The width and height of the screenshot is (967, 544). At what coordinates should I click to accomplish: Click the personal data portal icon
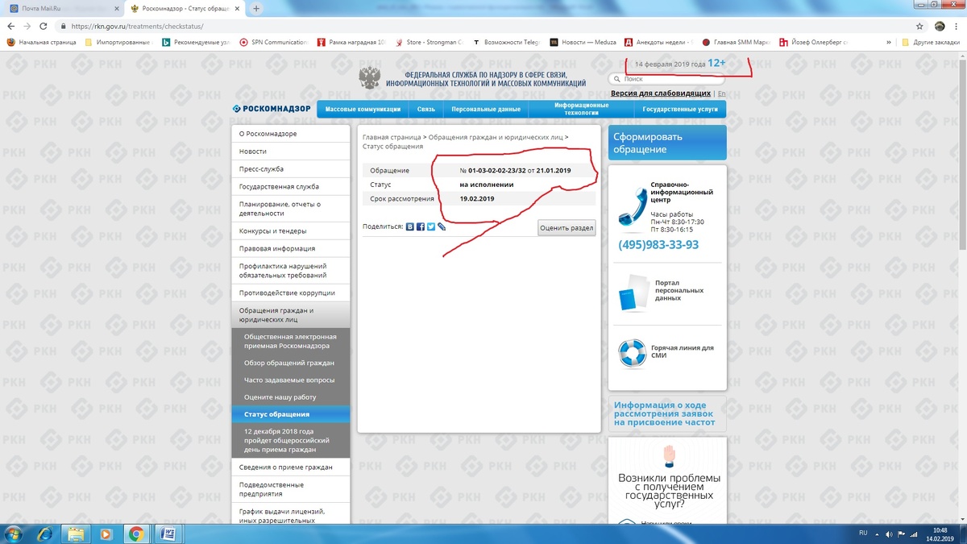633,293
